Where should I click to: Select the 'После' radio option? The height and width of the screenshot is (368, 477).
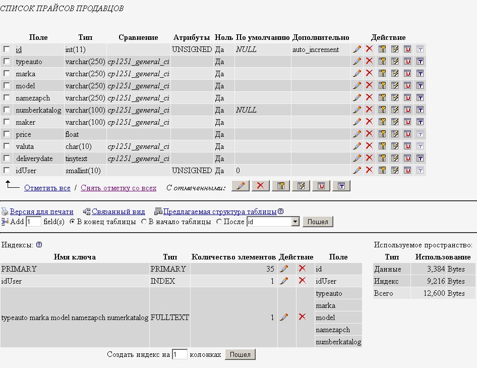219,222
